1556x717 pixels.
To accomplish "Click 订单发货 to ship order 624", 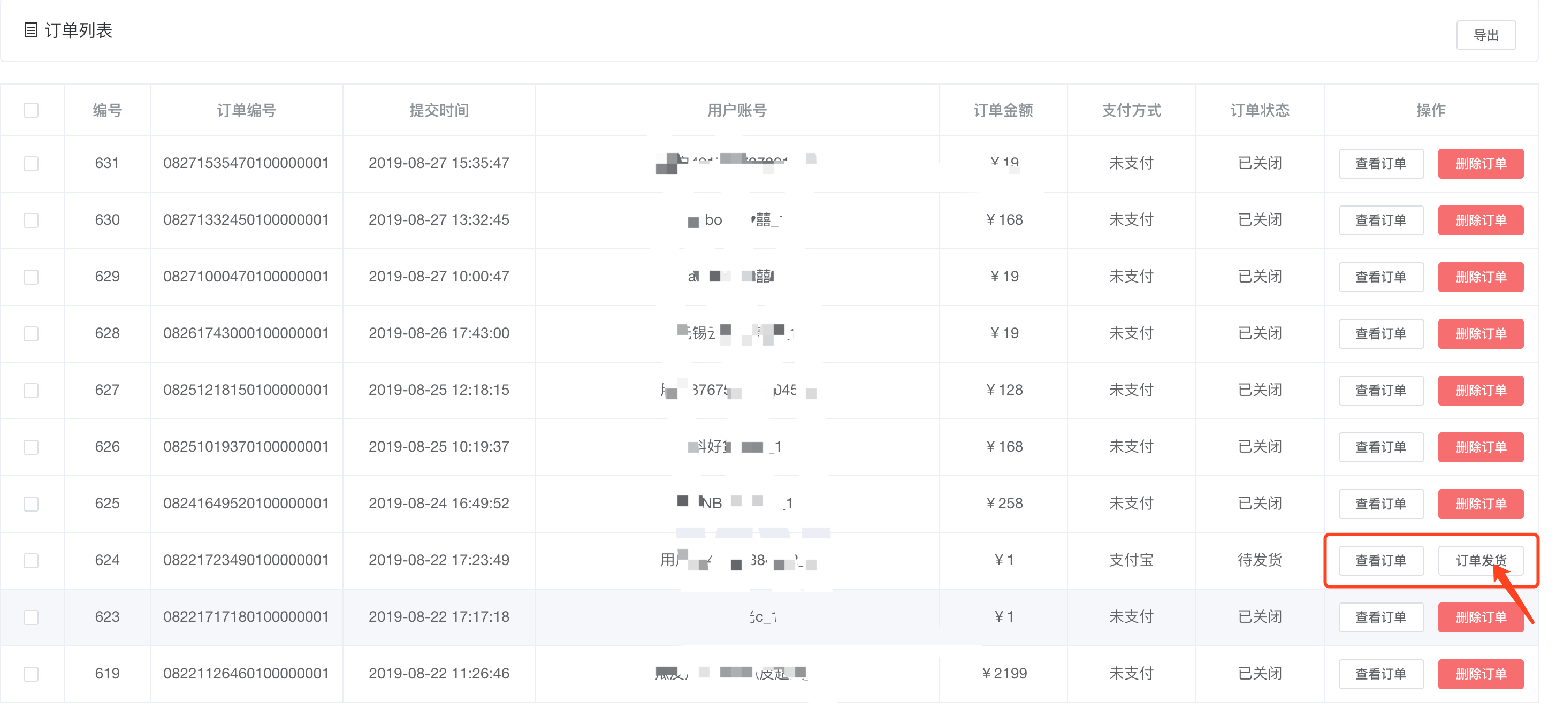I will point(1481,561).
